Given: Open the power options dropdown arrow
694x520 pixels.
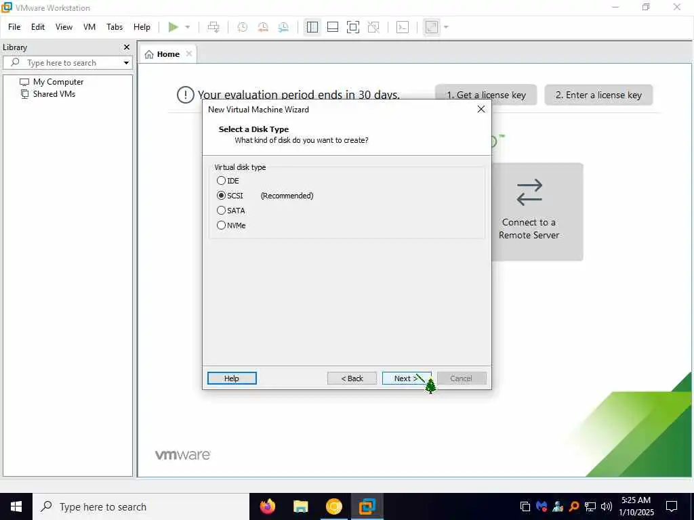Looking at the screenshot, I should point(188,27).
